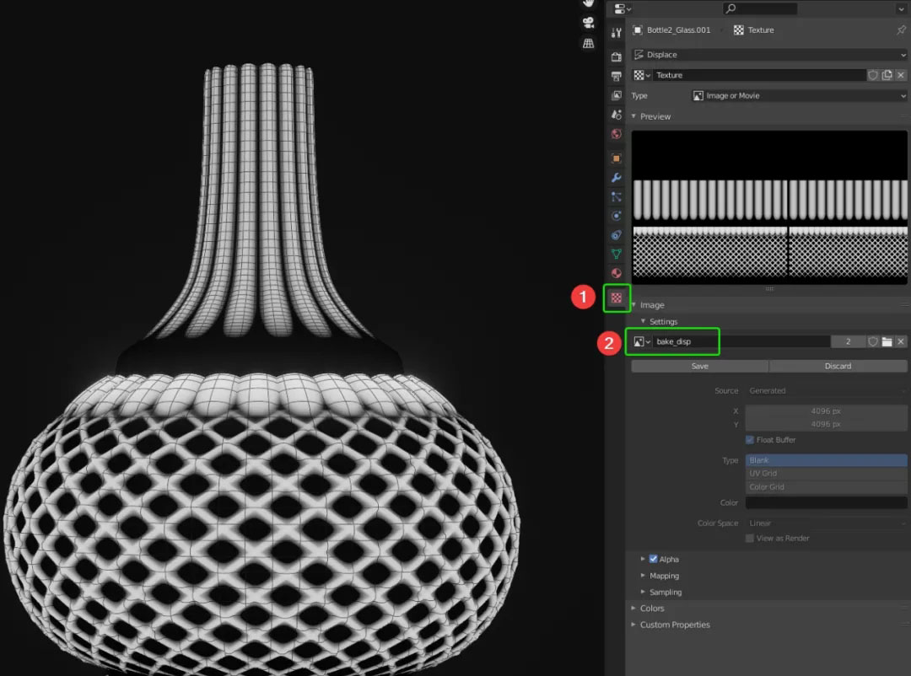
Task: Toggle the View as Render checkbox
Action: pos(750,539)
